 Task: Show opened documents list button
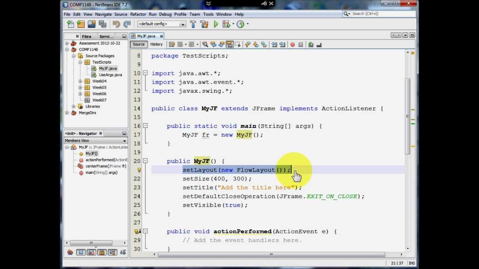click(x=405, y=35)
